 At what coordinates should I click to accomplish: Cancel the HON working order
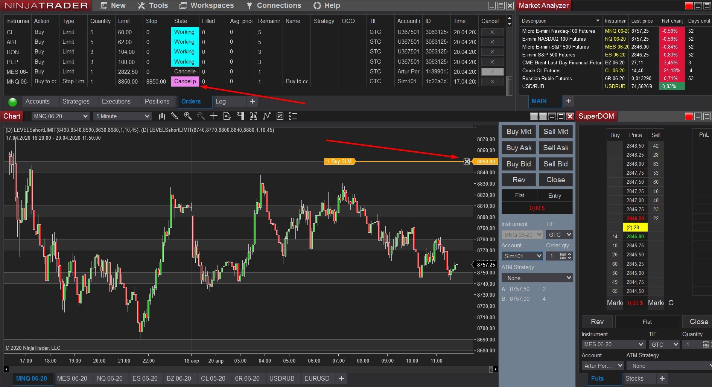pyautogui.click(x=492, y=52)
